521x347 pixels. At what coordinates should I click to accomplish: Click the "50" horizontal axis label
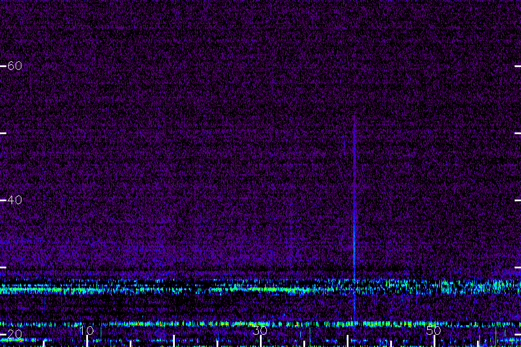tap(434, 330)
